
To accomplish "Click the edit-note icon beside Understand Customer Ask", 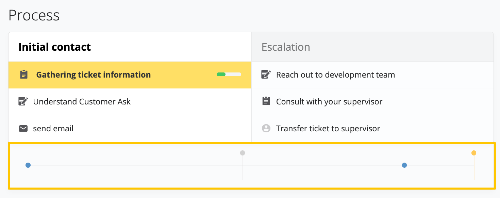I will tap(23, 101).
